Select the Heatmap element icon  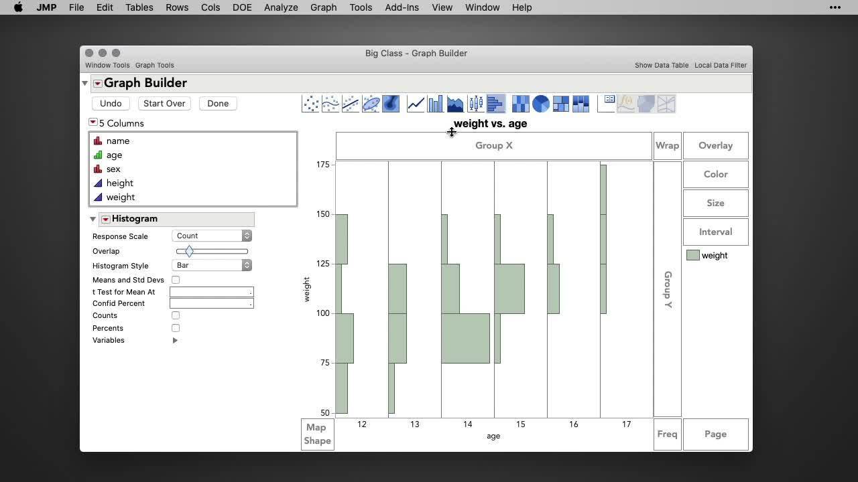(x=521, y=104)
